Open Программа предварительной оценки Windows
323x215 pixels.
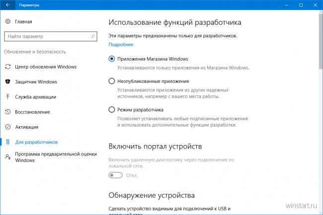coord(56,157)
